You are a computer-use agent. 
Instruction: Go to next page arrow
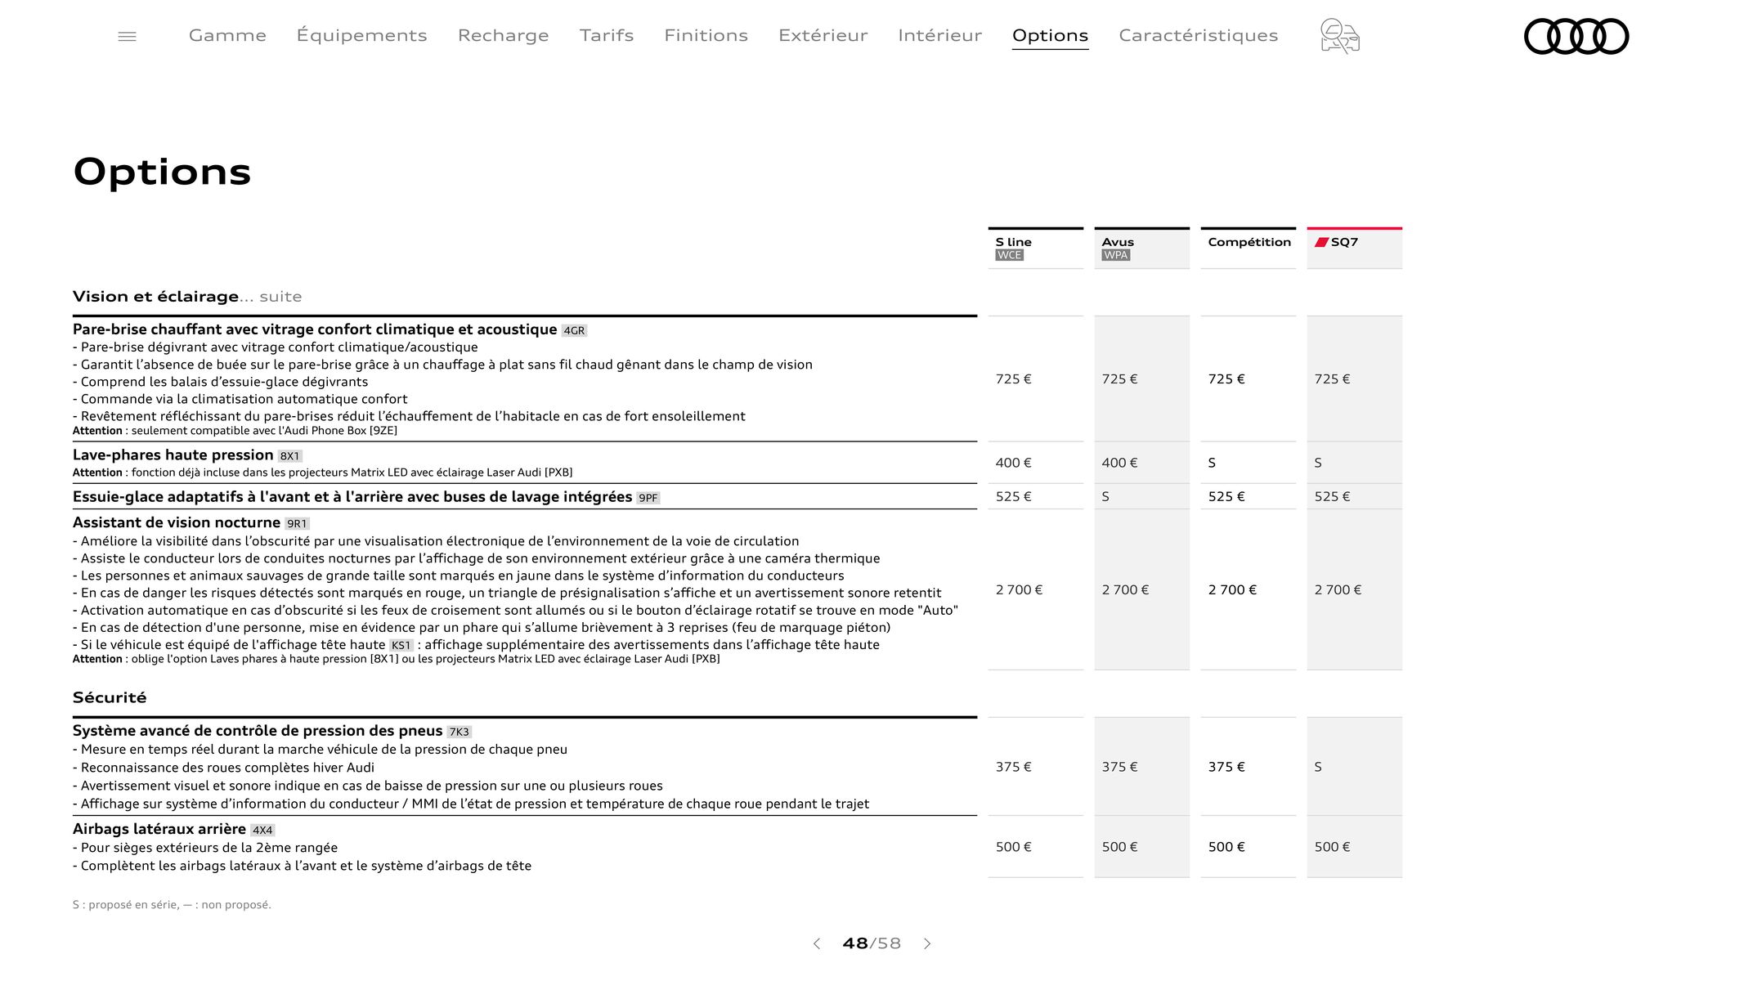pos(927,943)
